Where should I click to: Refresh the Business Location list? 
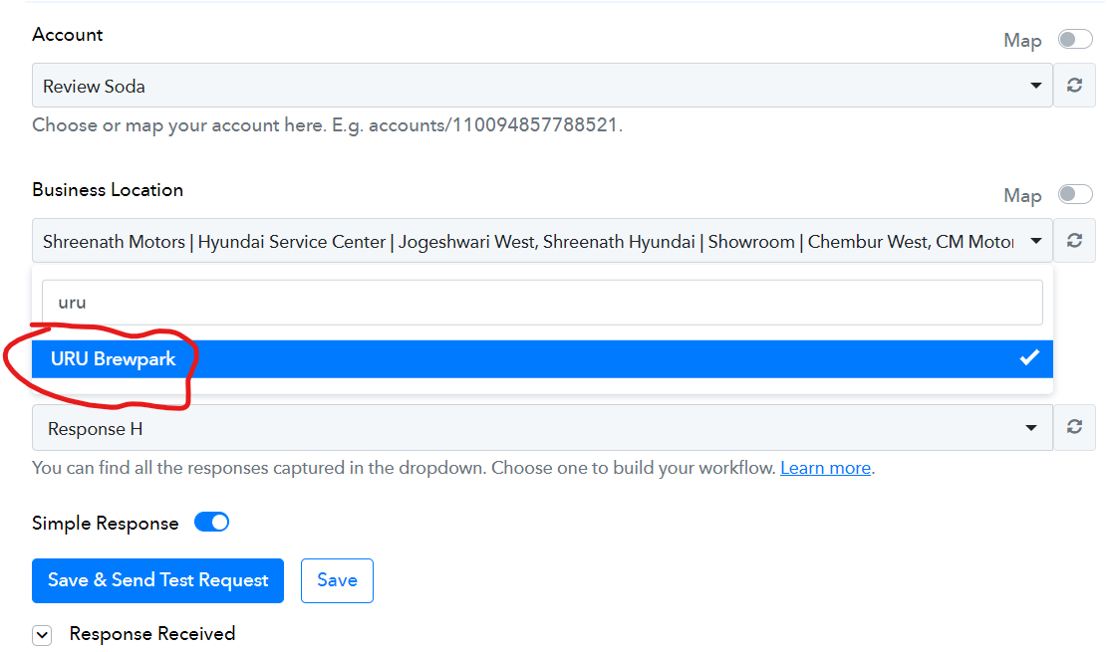1074,241
